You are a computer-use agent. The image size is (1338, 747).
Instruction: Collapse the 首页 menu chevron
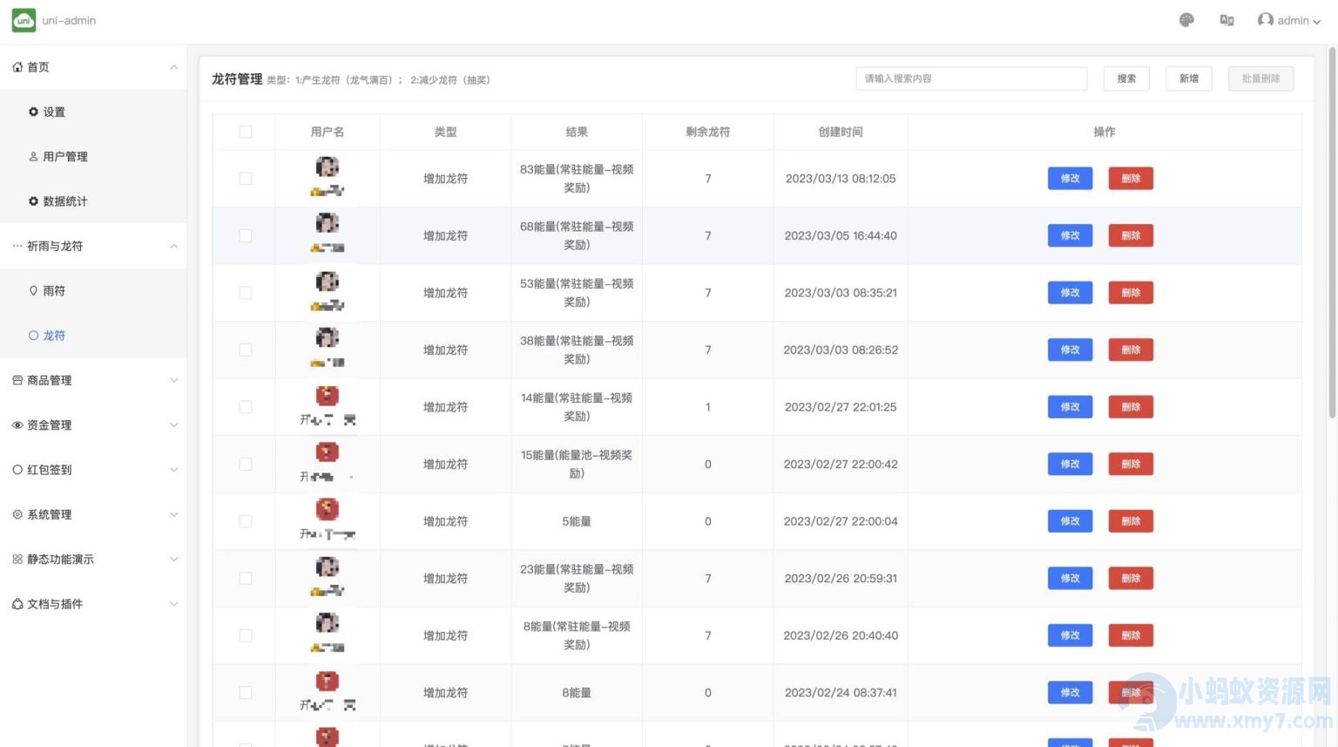(x=173, y=67)
